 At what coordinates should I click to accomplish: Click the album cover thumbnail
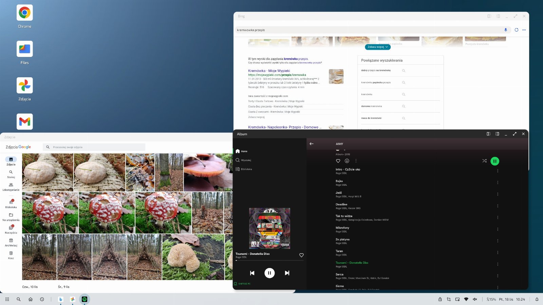(269, 228)
